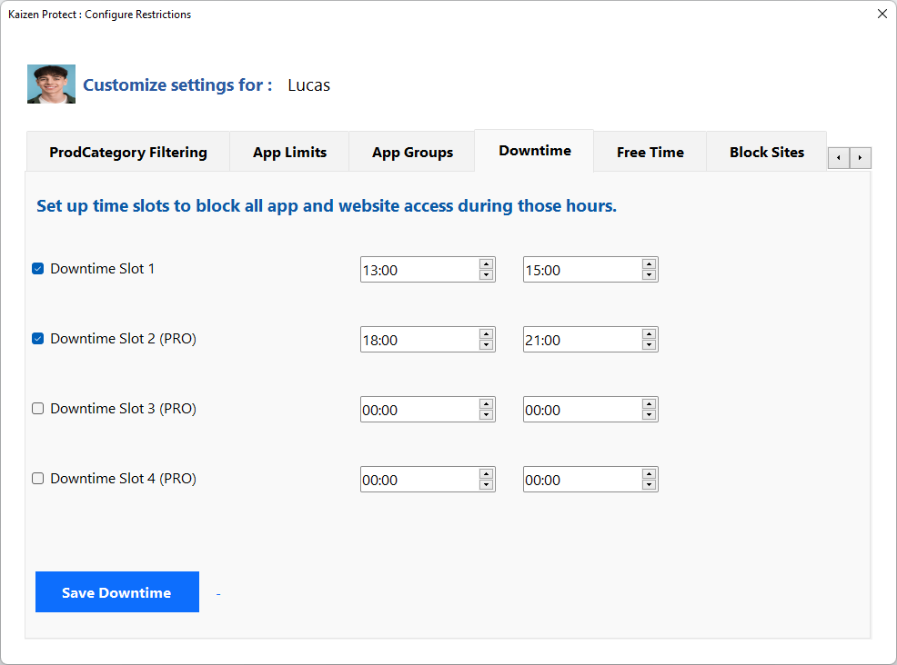Go to the ProdCategory Filtering tab
This screenshot has height=665, width=897.
[x=128, y=153]
